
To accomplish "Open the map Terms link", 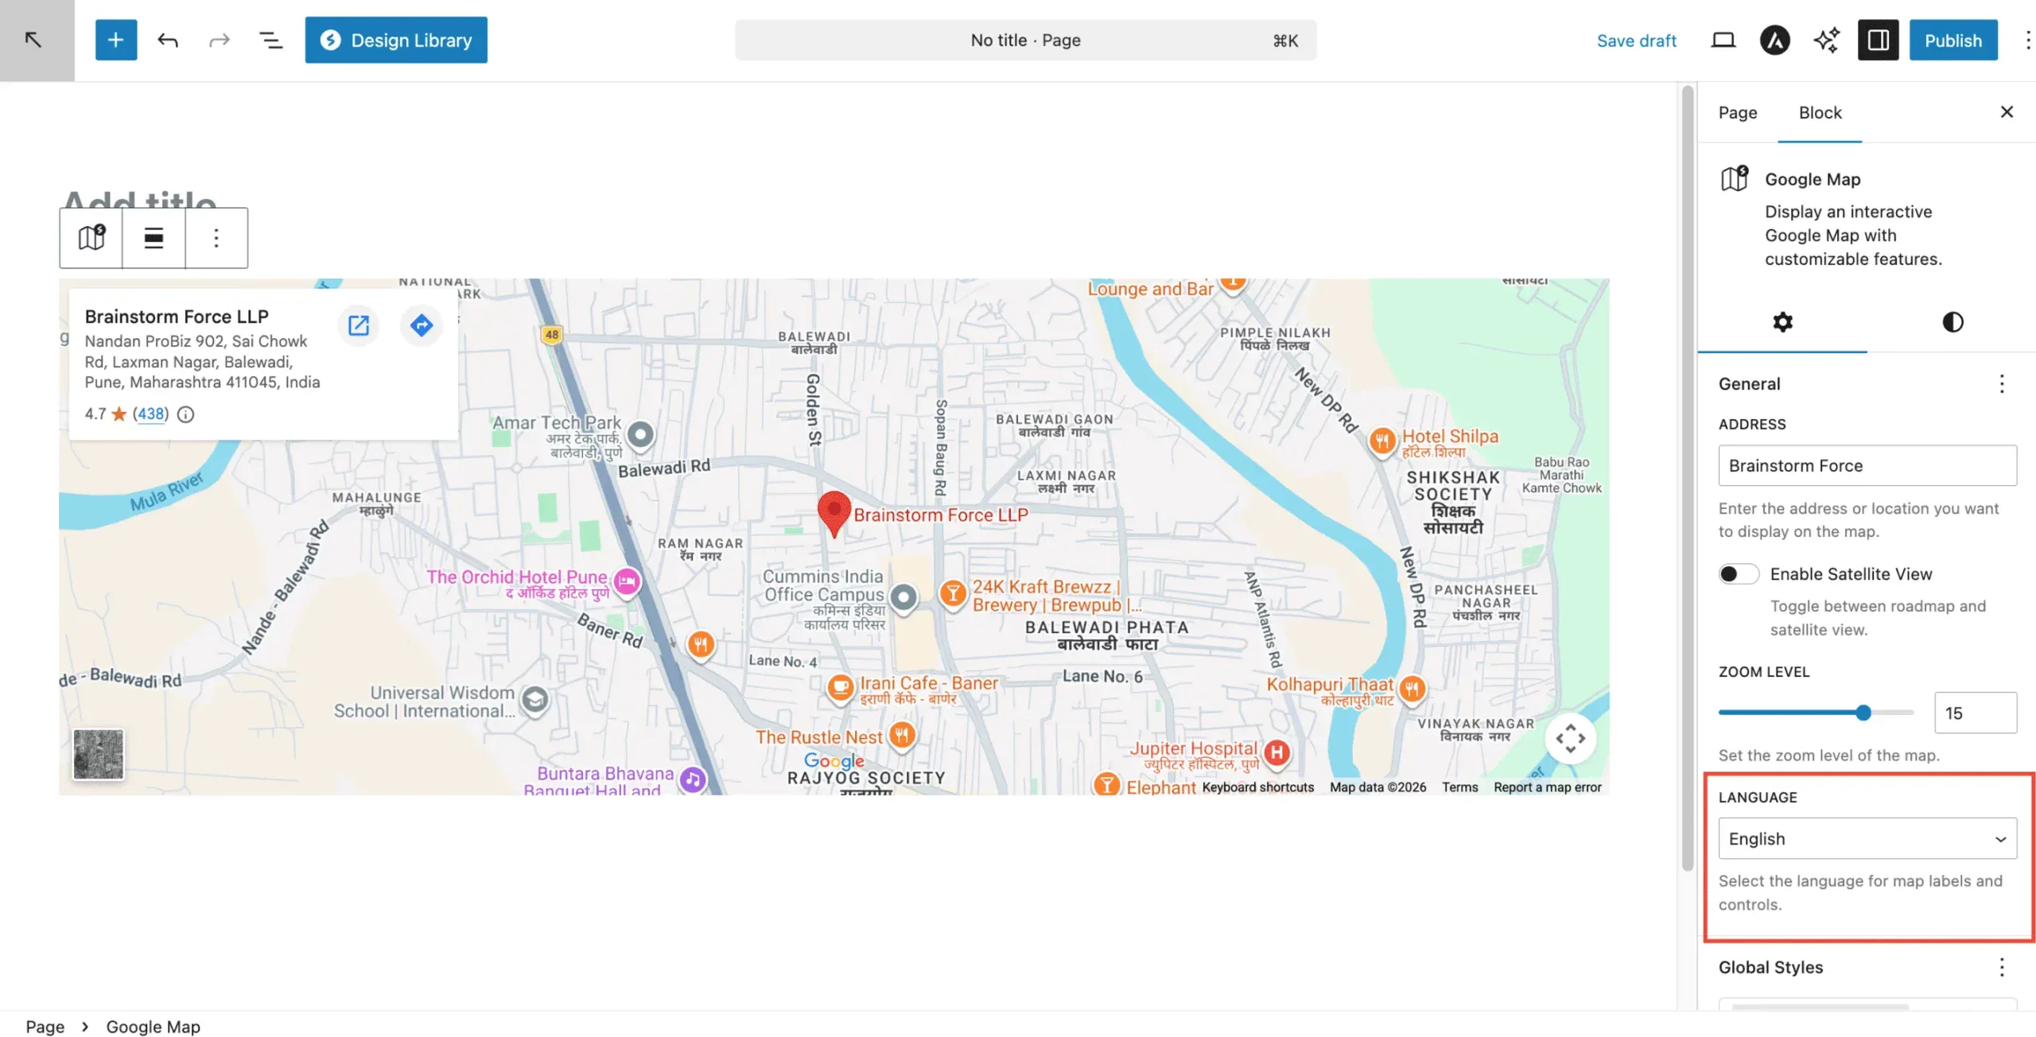I will [x=1459, y=786].
